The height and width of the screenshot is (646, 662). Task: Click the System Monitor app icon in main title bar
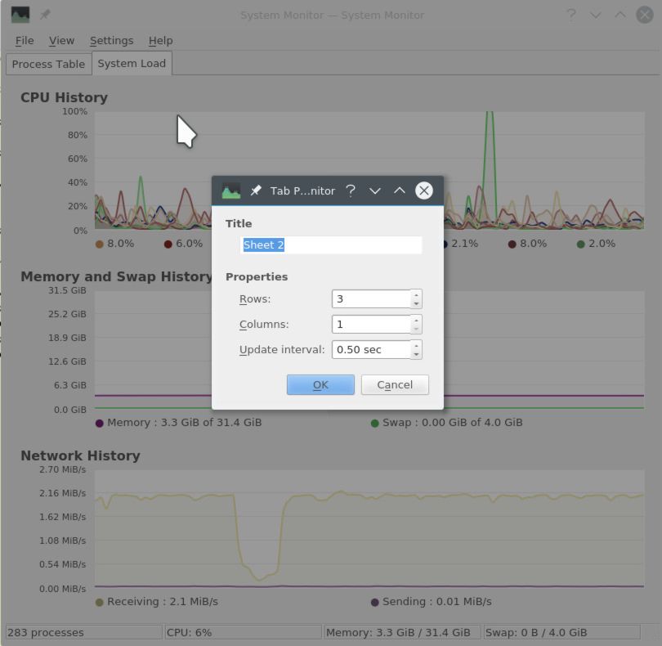point(20,15)
